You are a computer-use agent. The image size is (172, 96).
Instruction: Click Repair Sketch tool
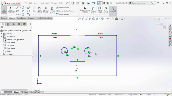coord(94,10)
